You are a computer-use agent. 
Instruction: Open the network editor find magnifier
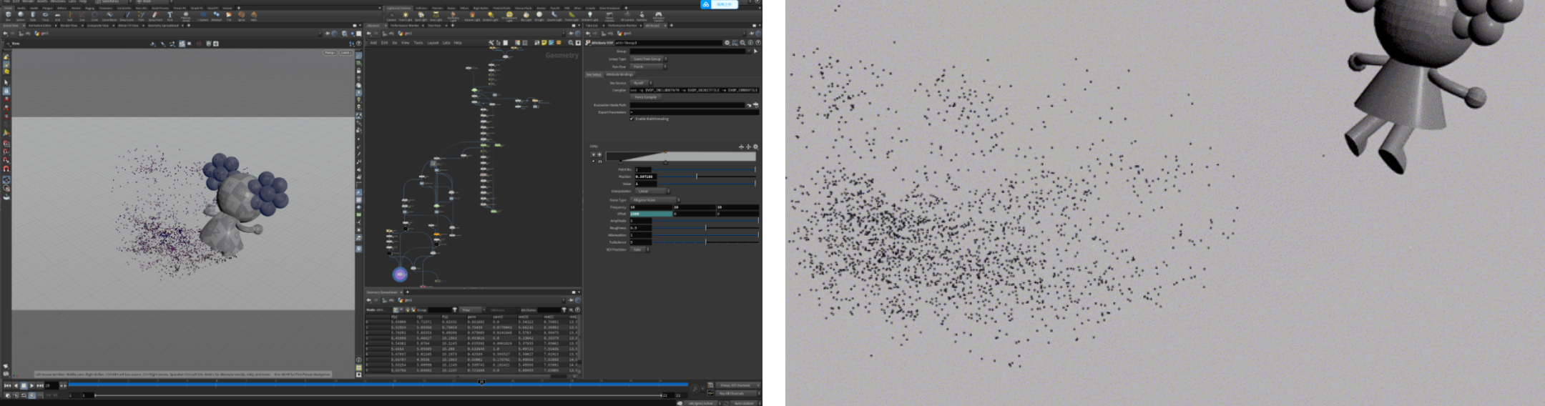click(572, 43)
